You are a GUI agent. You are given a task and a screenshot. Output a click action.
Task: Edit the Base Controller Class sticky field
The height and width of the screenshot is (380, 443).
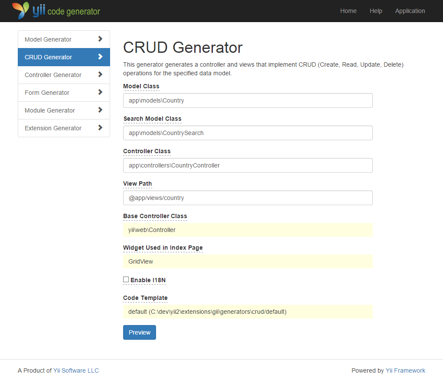click(x=248, y=230)
